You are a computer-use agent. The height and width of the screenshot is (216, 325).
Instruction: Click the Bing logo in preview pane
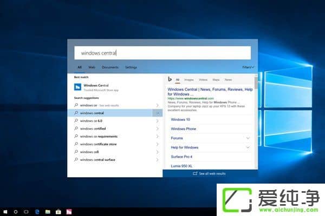[170, 79]
